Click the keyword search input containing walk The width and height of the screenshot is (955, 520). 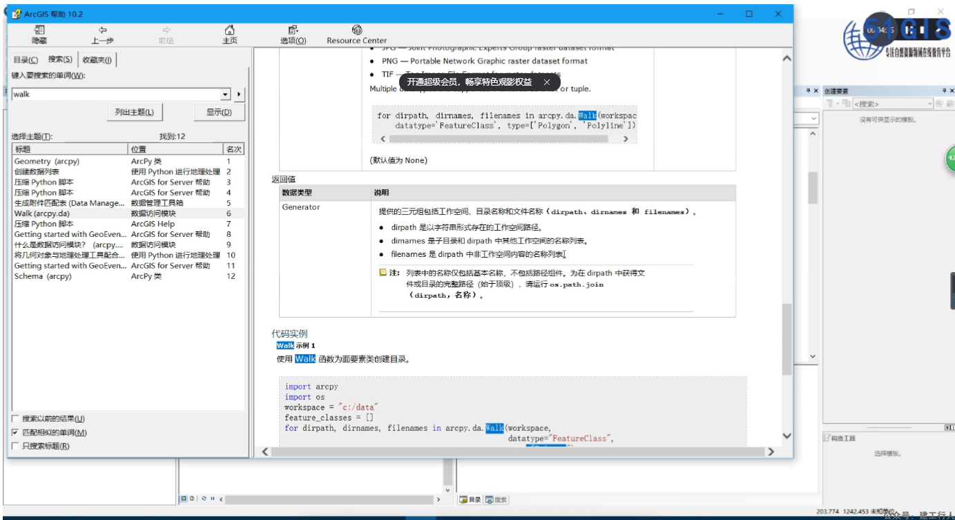[116, 95]
